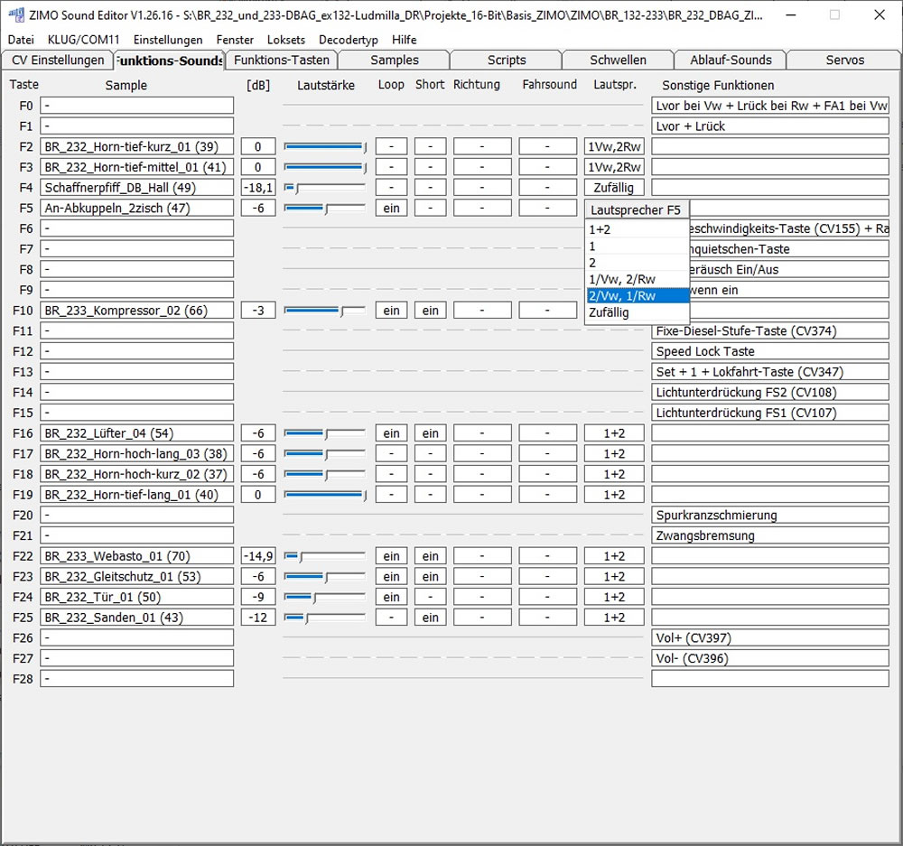Click F2 sample BR_232_Horn-tief-kurz_01
Image resolution: width=903 pixels, height=846 pixels.
point(137,146)
